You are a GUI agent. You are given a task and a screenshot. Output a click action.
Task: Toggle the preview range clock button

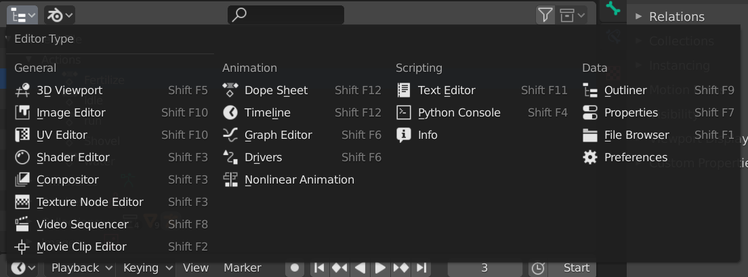tap(538, 268)
